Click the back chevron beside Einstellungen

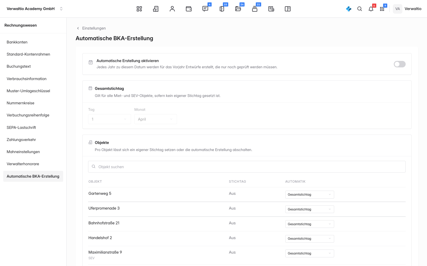[78, 28]
